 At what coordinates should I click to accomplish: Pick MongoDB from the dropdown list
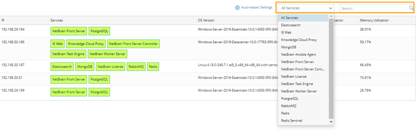pos(289,47)
